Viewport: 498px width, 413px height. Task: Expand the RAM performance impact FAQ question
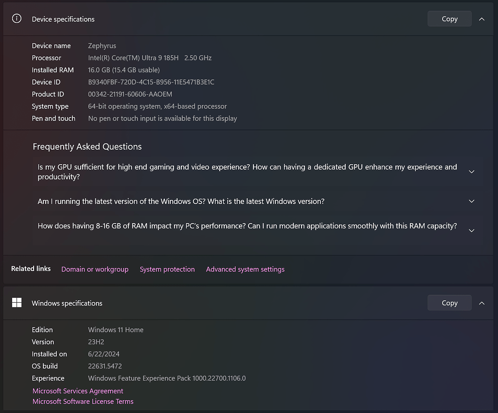coord(471,230)
